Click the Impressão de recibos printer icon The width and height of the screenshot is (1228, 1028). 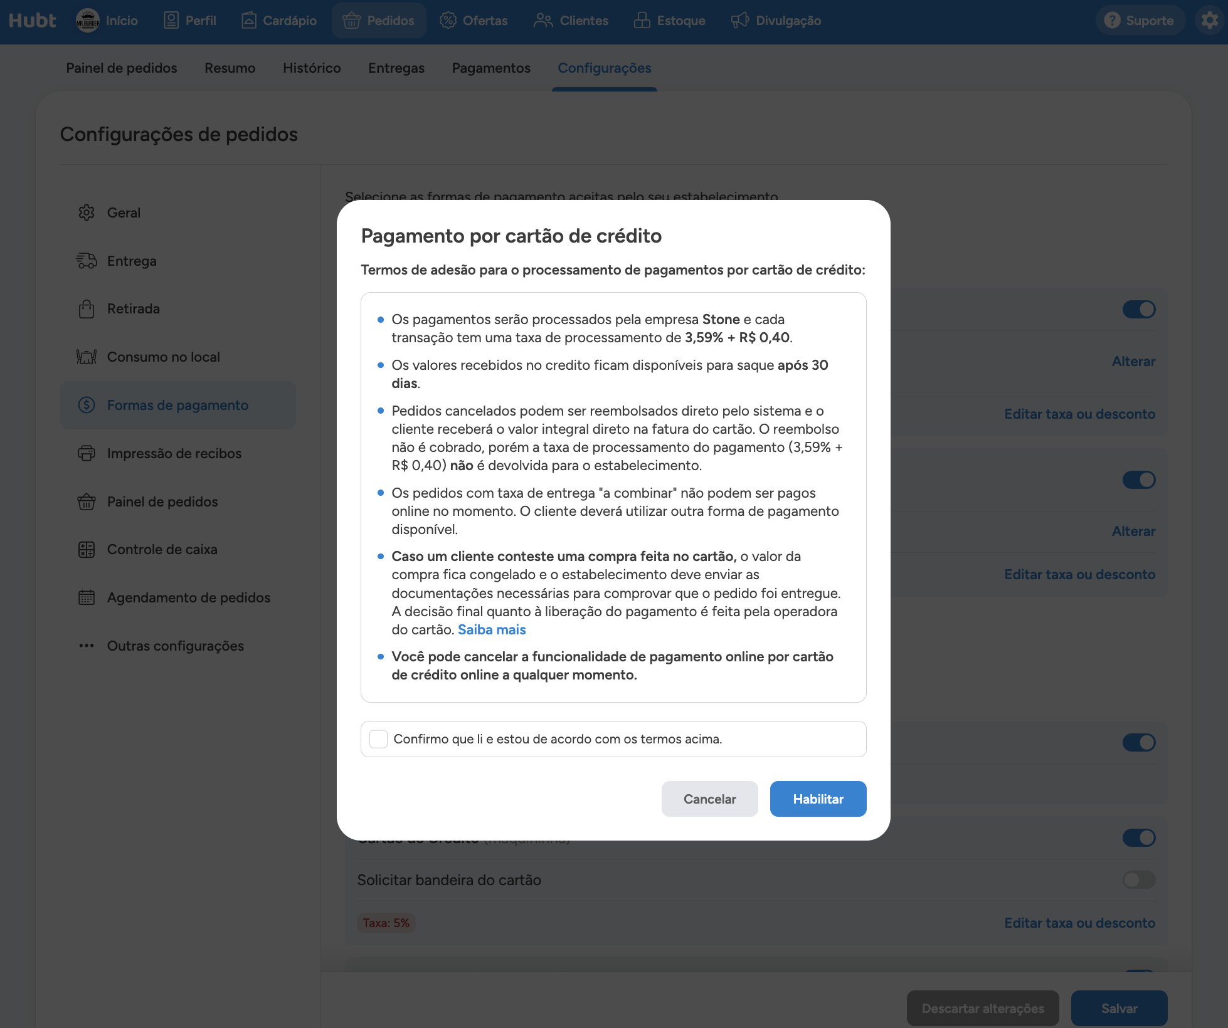click(87, 453)
